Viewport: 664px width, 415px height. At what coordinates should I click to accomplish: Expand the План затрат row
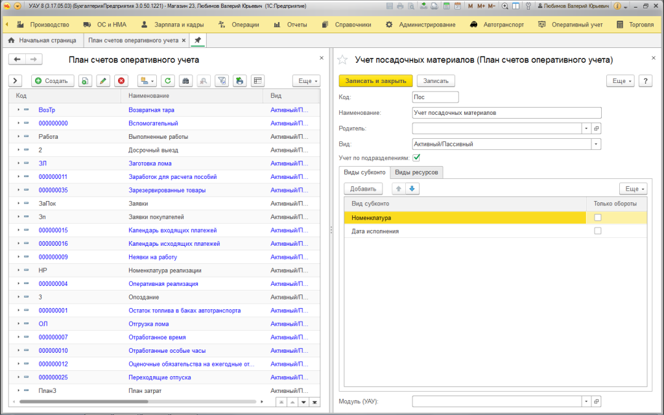coord(18,390)
